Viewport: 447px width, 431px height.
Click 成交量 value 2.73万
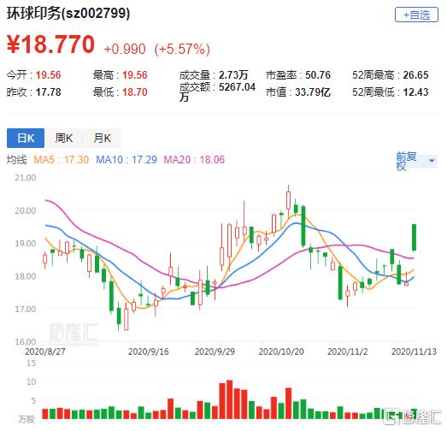pos(233,75)
